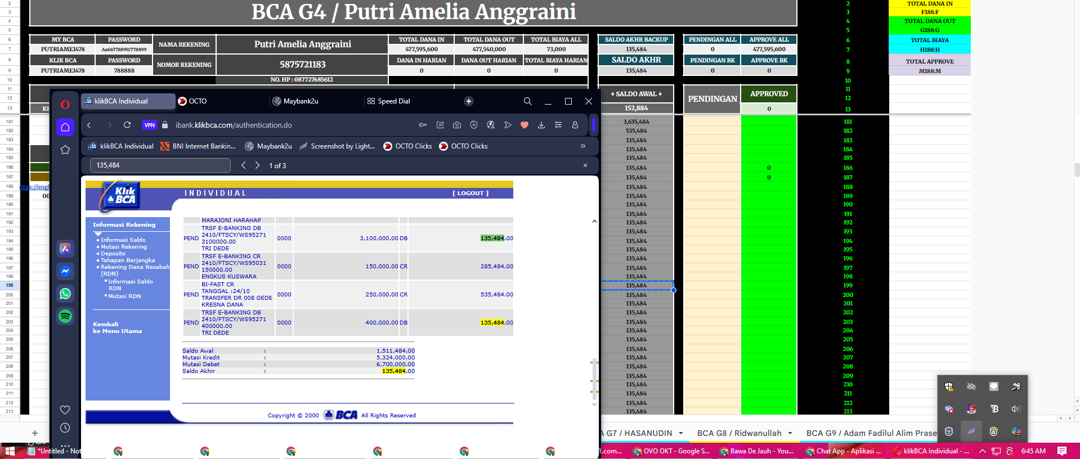The image size is (1080, 459).
Task: Open BNI Internet Banking bookmark
Action: click(198, 146)
